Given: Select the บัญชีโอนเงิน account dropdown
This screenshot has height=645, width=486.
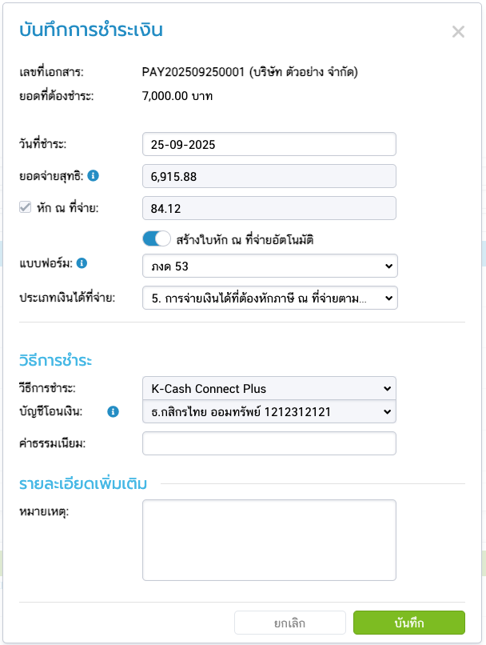Looking at the screenshot, I should 269,412.
